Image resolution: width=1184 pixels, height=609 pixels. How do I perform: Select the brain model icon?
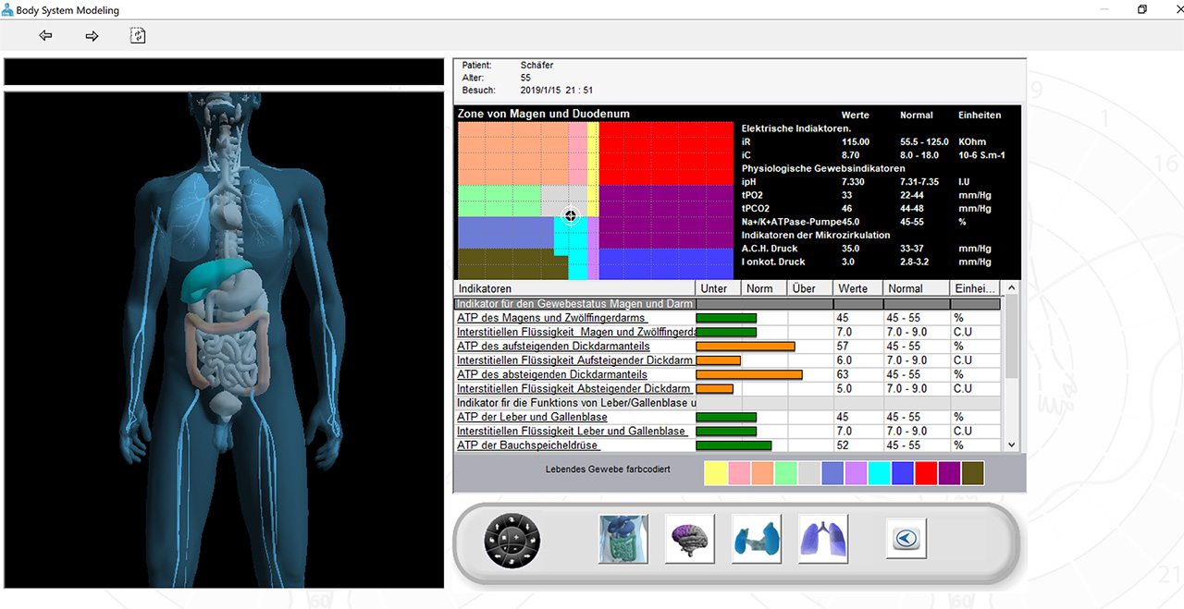(x=689, y=539)
